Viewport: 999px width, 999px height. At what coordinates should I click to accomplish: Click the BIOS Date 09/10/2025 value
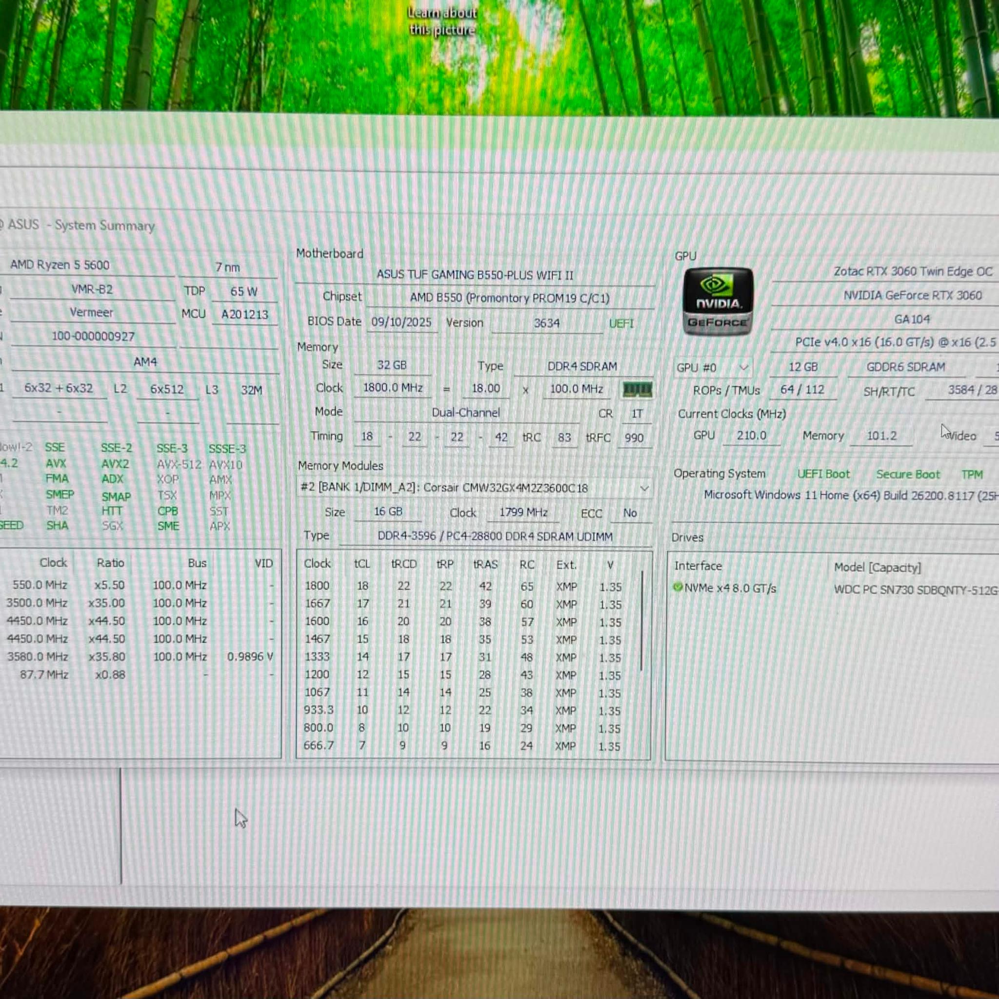point(401,322)
